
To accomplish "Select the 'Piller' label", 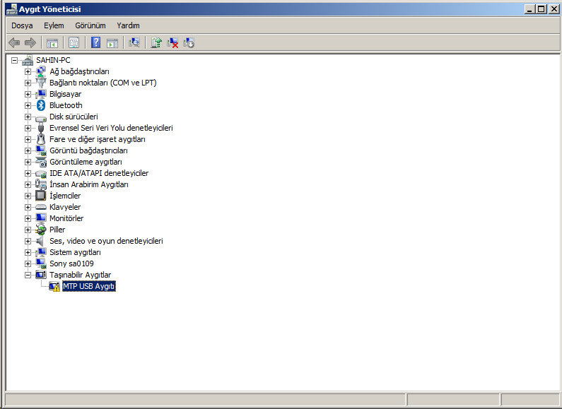I will tap(57, 230).
